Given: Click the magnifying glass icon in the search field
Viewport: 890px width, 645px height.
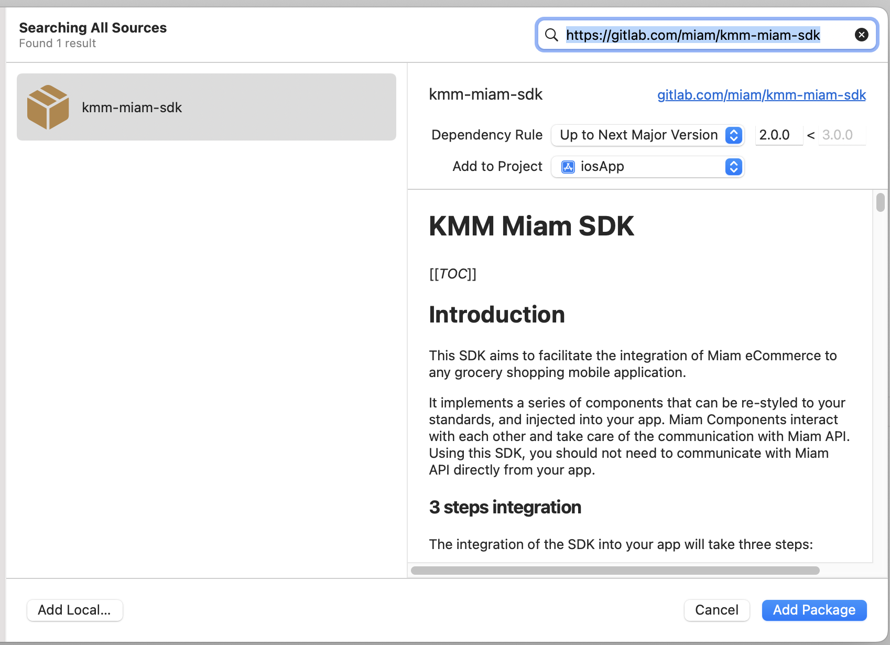Looking at the screenshot, I should click(x=551, y=35).
